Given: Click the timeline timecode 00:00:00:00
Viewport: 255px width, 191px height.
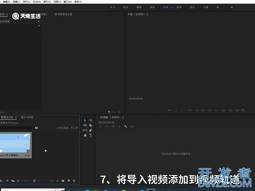Looking at the screenshot, I should tap(106, 123).
